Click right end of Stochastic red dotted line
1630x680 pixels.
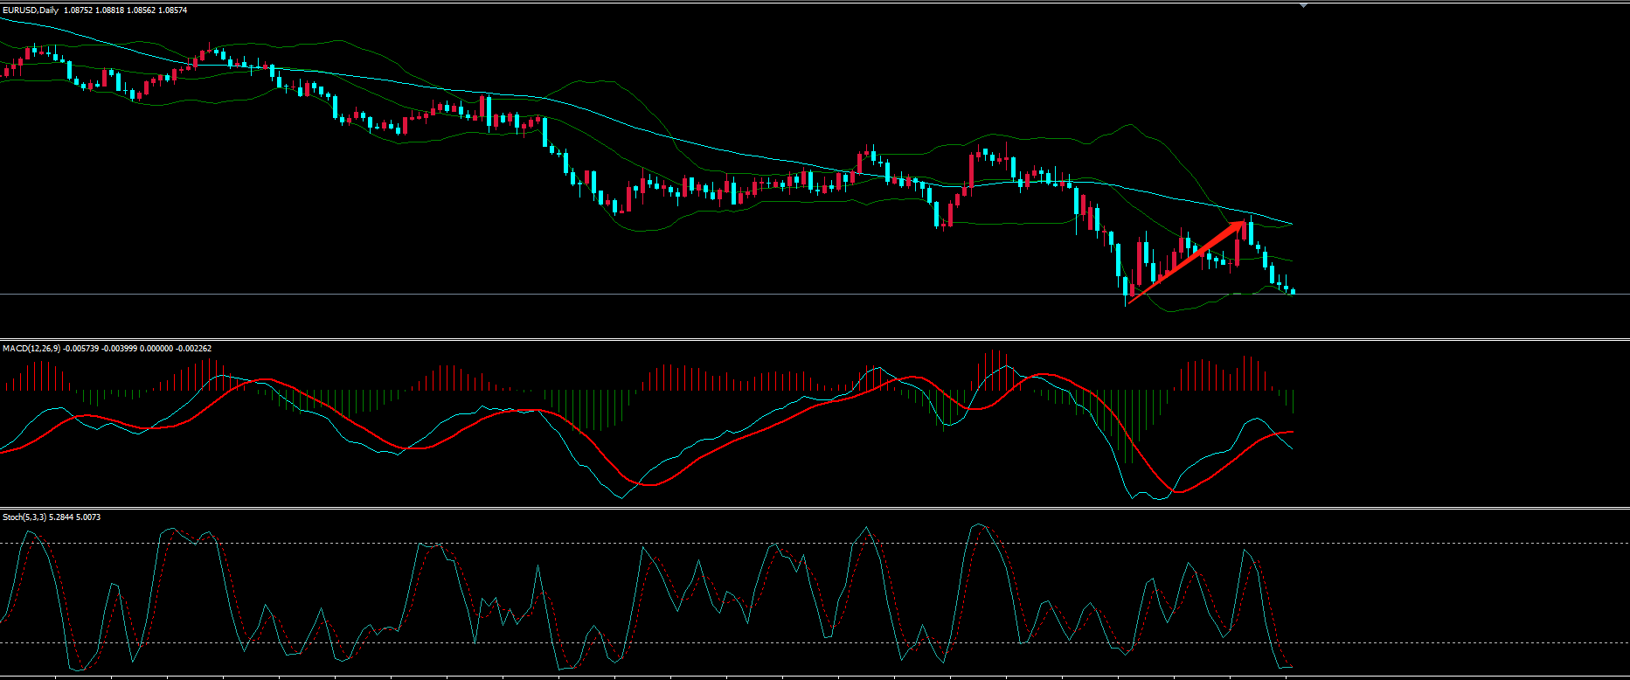[x=1291, y=668]
